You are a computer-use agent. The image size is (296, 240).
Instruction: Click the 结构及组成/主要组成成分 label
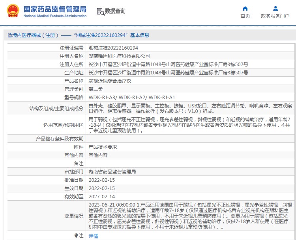click(x=56, y=109)
